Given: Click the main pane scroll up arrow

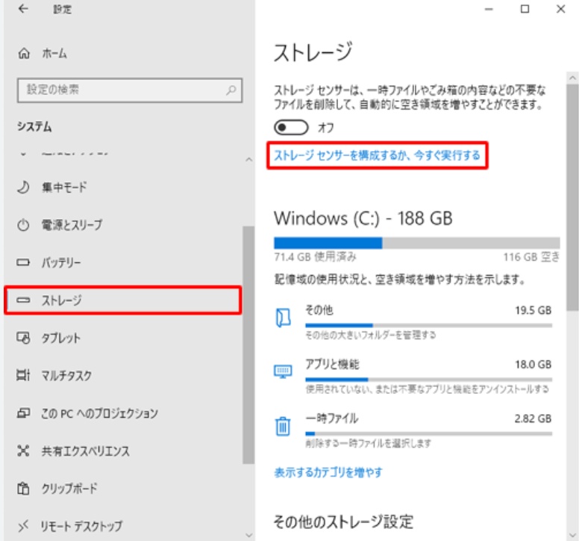Looking at the screenshot, I should (573, 78).
